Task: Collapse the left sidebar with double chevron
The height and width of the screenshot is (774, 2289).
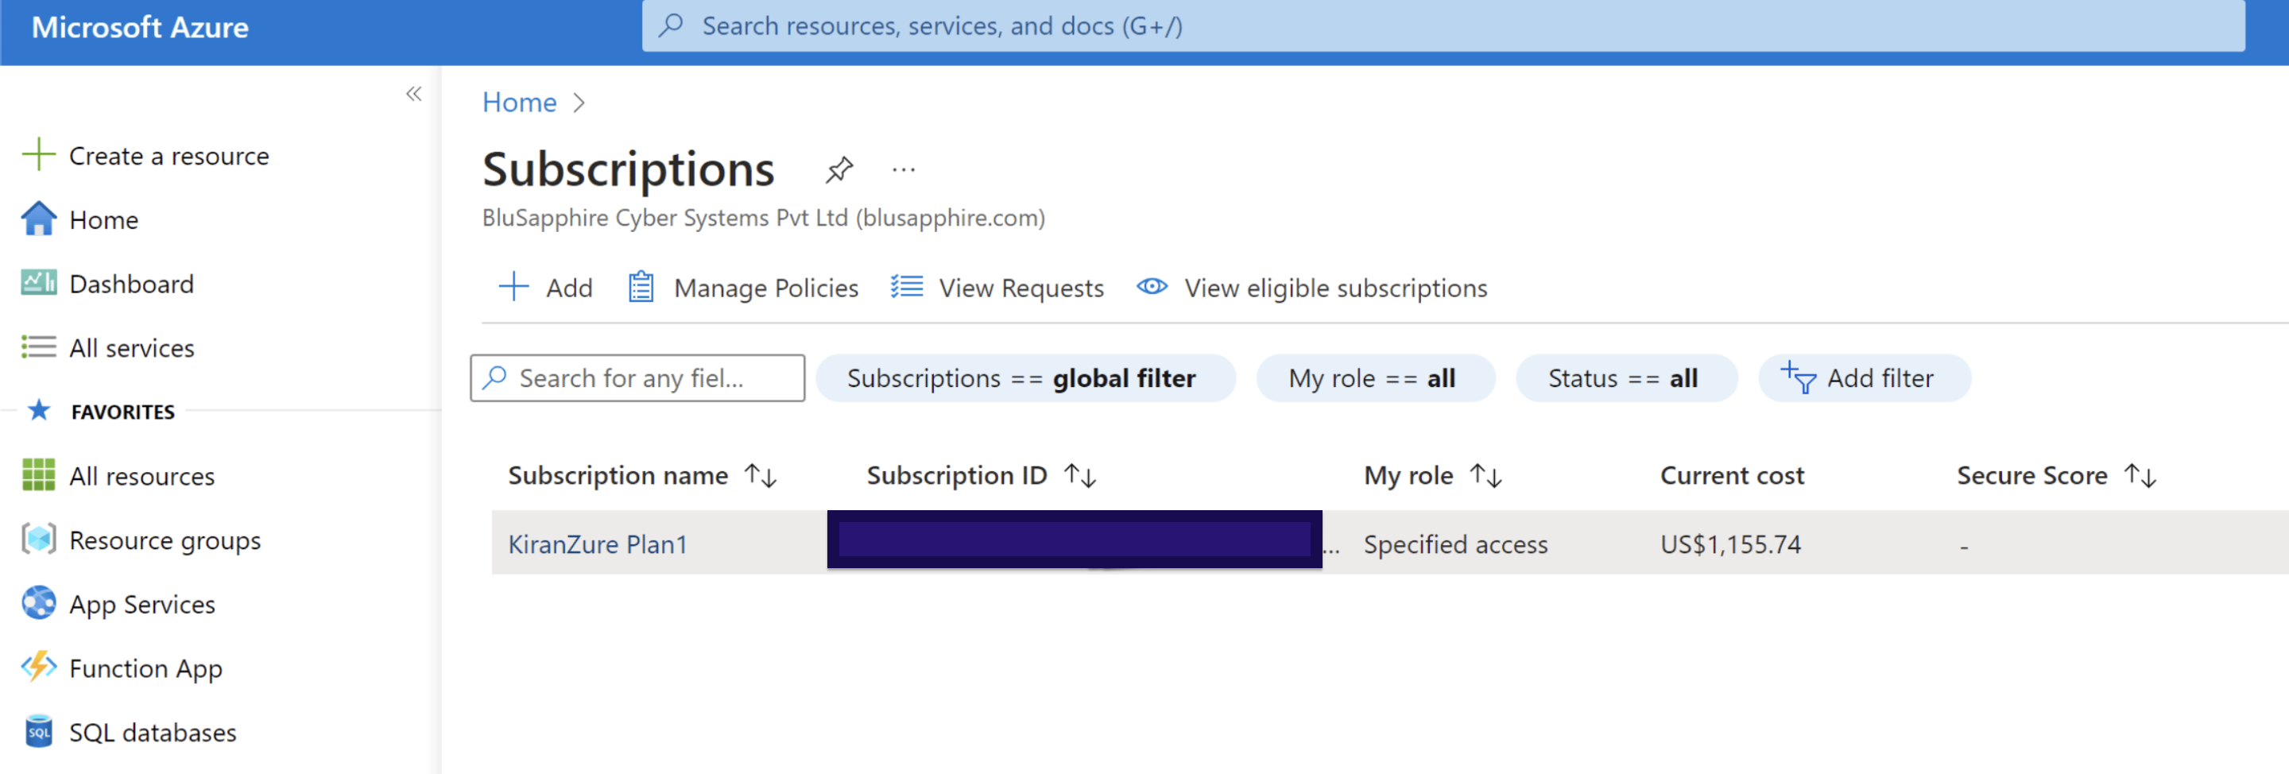Action: point(413,95)
